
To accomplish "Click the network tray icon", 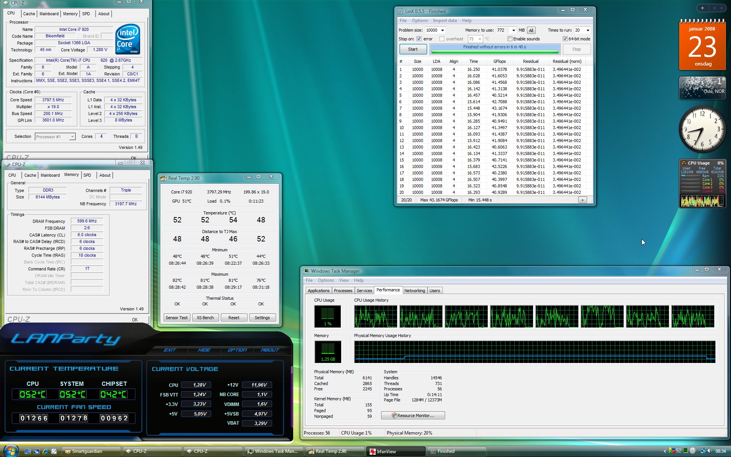I will 703,451.
